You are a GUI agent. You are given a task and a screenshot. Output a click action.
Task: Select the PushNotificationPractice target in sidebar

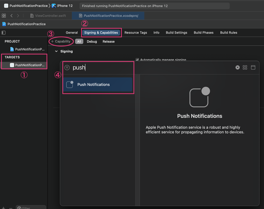click(x=27, y=65)
